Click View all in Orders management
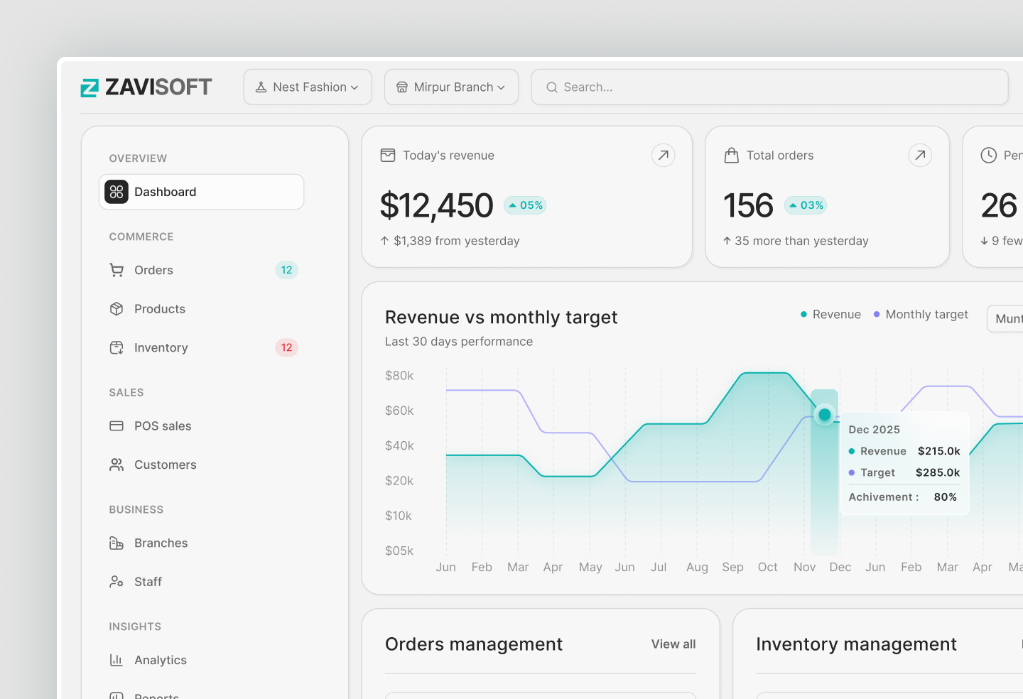Screen dimensions: 1023x699 [x=673, y=644]
